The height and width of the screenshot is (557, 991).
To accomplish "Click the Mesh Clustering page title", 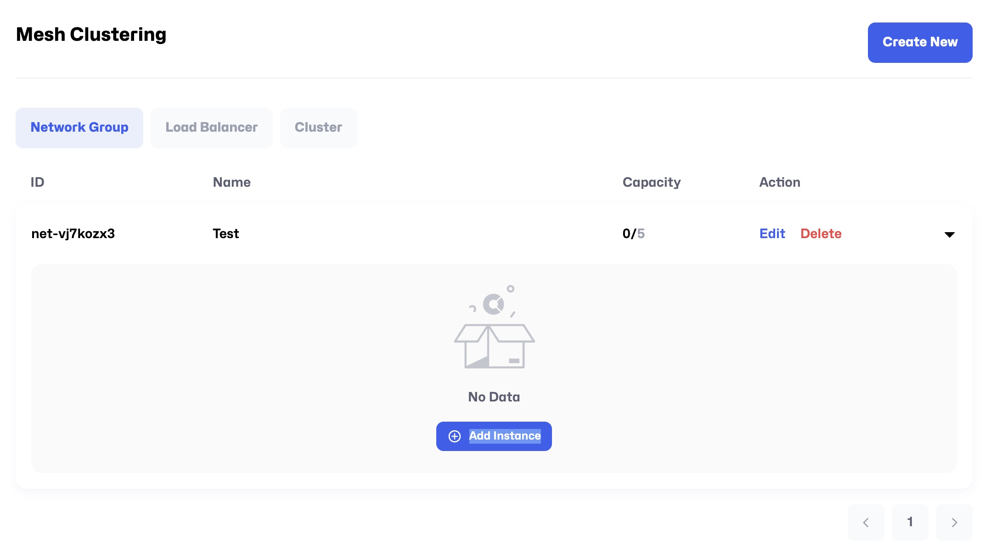I will coord(91,34).
